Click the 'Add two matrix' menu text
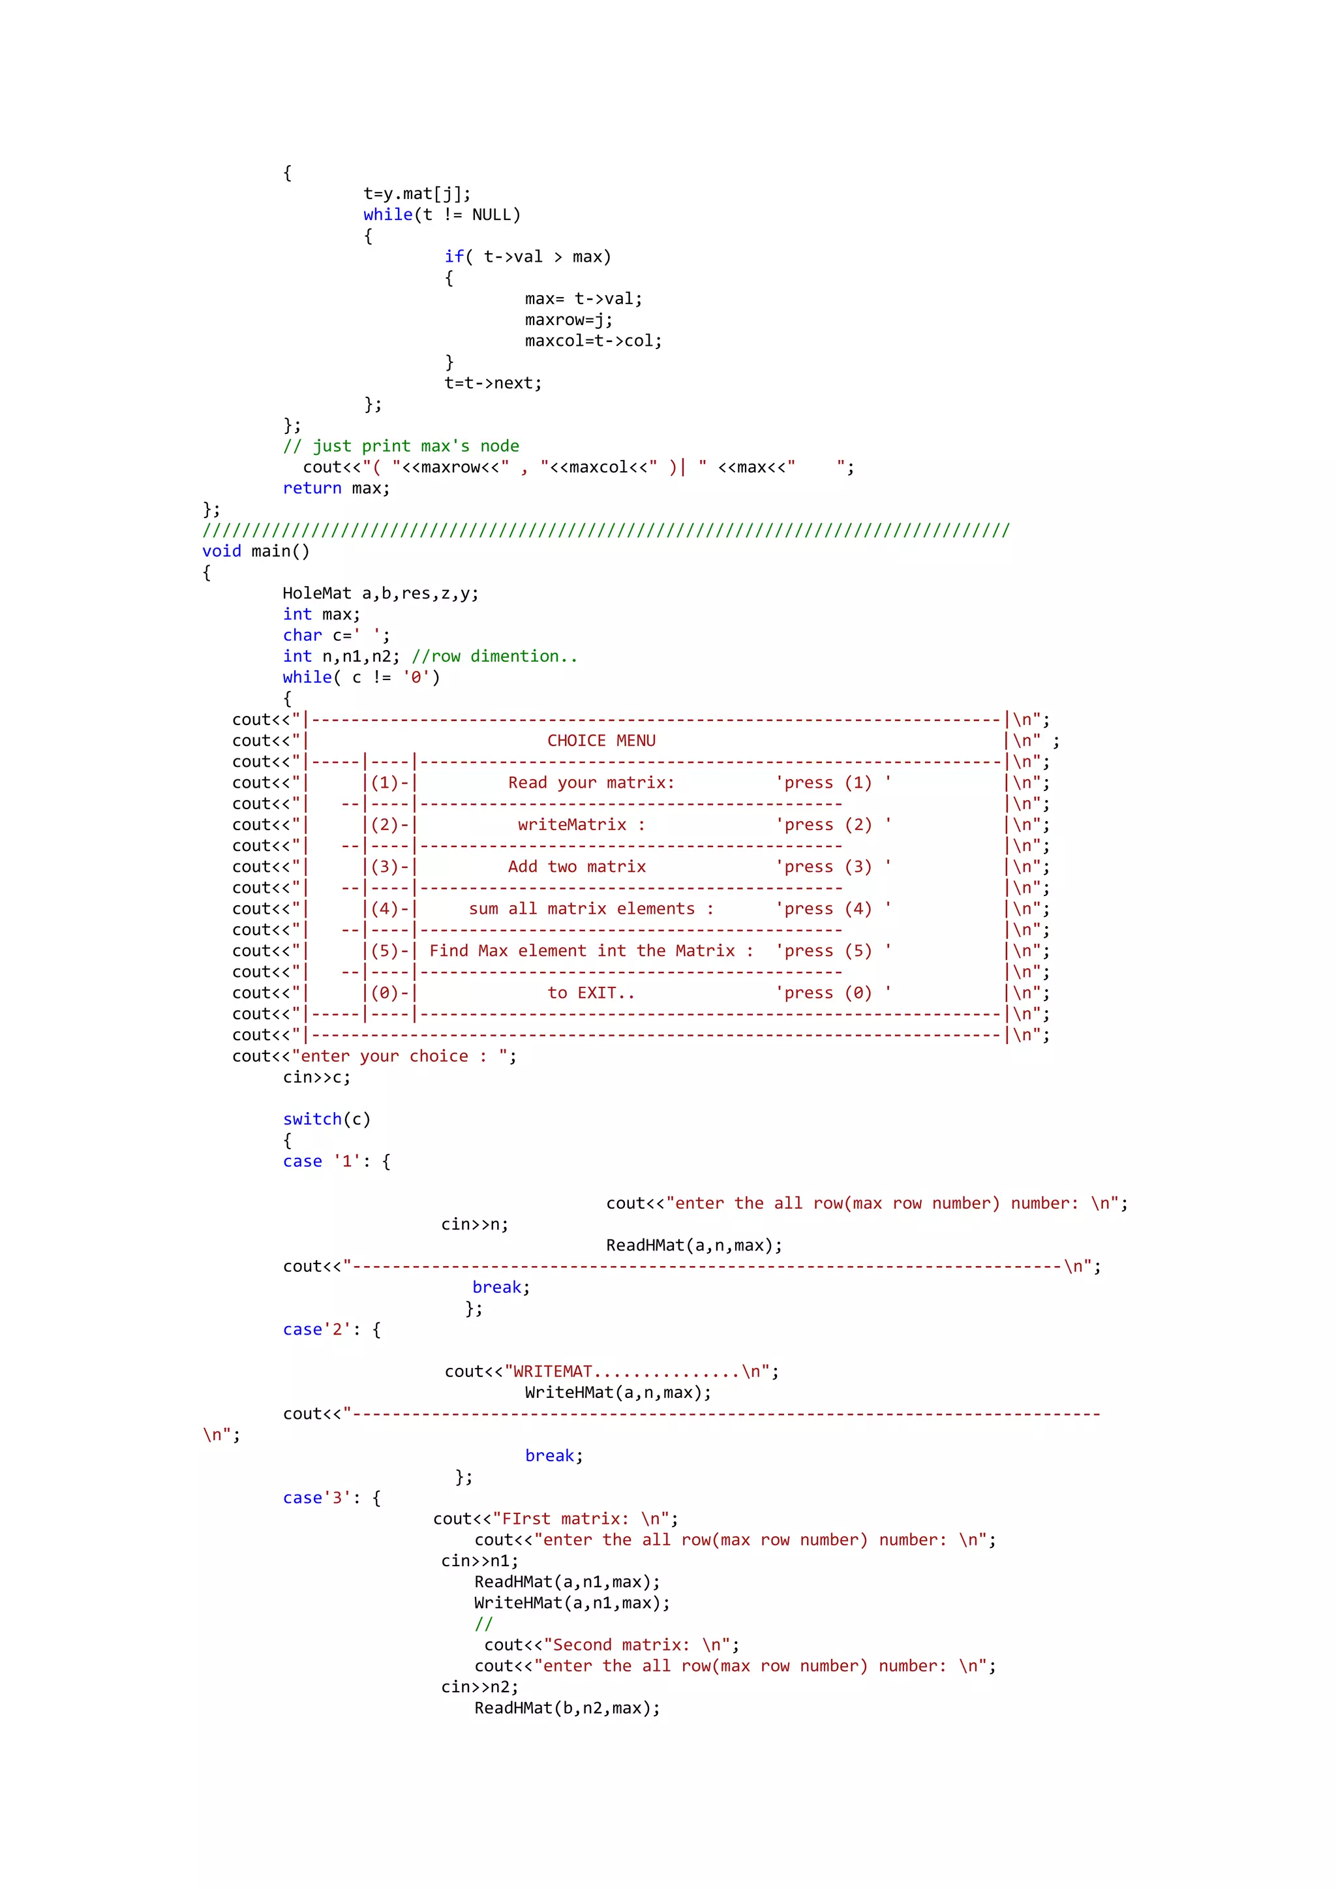Viewport: 1336px width, 1890px height. (x=576, y=867)
